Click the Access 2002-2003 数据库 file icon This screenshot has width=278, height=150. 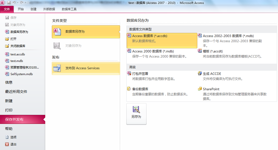(200, 35)
